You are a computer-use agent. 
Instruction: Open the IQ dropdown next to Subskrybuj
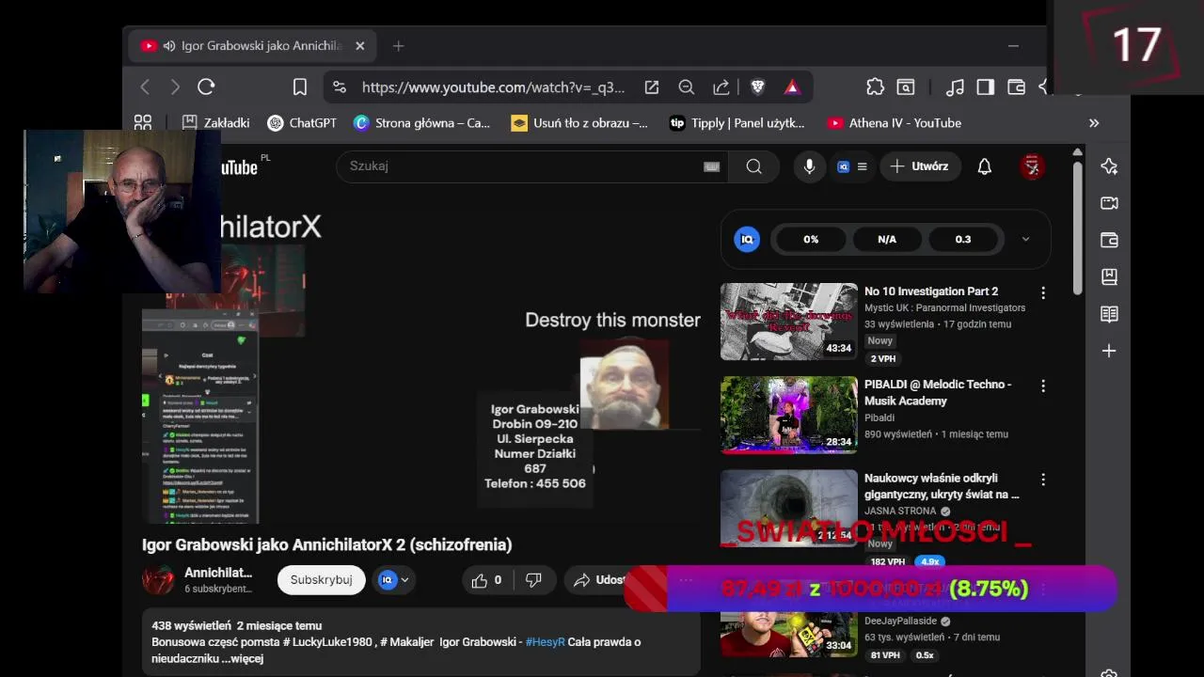pyautogui.click(x=393, y=580)
